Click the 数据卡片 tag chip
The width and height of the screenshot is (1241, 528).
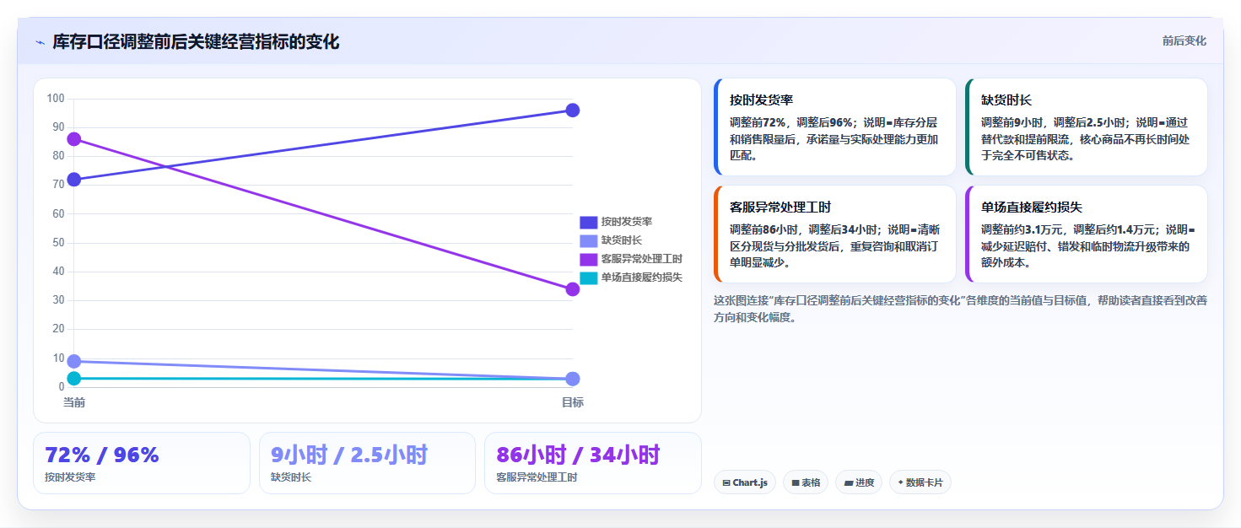tap(920, 482)
